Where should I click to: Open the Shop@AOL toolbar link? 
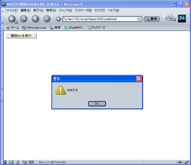(73, 28)
